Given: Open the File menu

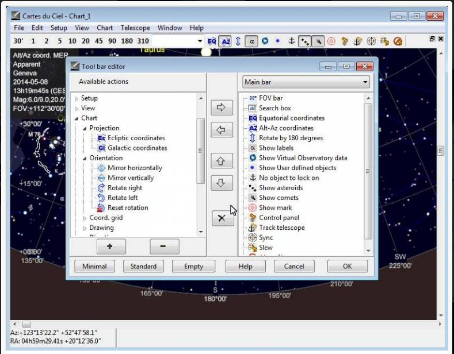Looking at the screenshot, I should pyautogui.click(x=19, y=28).
